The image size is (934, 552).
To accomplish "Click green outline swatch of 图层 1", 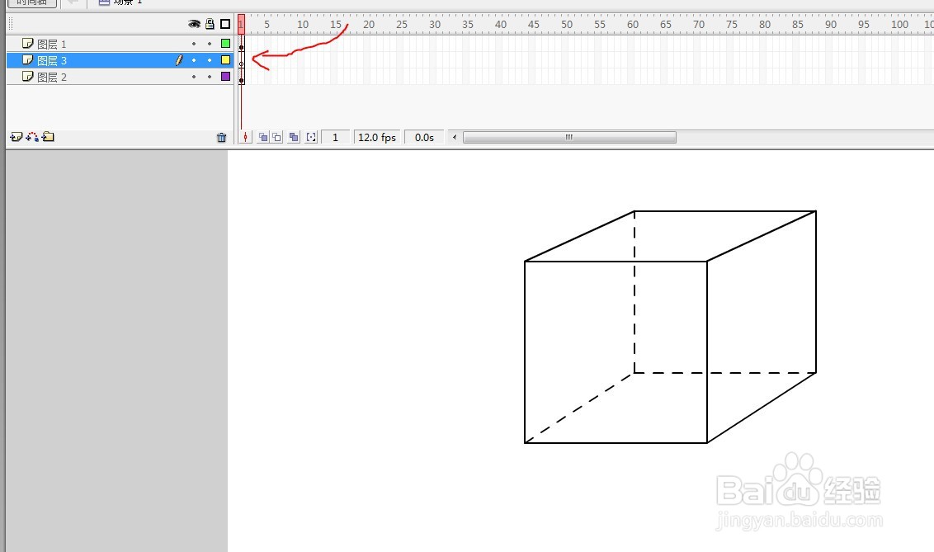I will [x=226, y=44].
